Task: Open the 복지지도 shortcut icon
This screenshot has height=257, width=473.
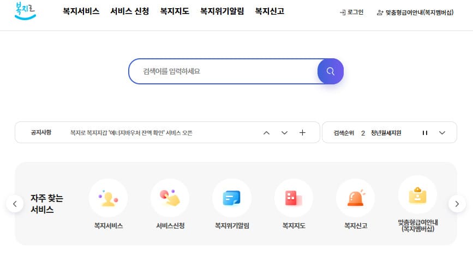Action: click(x=294, y=198)
